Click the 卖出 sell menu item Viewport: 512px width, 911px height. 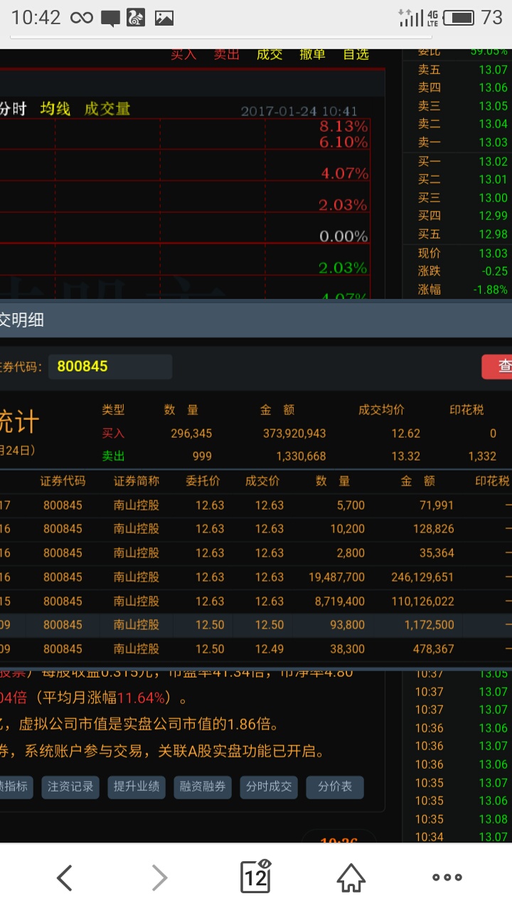tap(227, 54)
